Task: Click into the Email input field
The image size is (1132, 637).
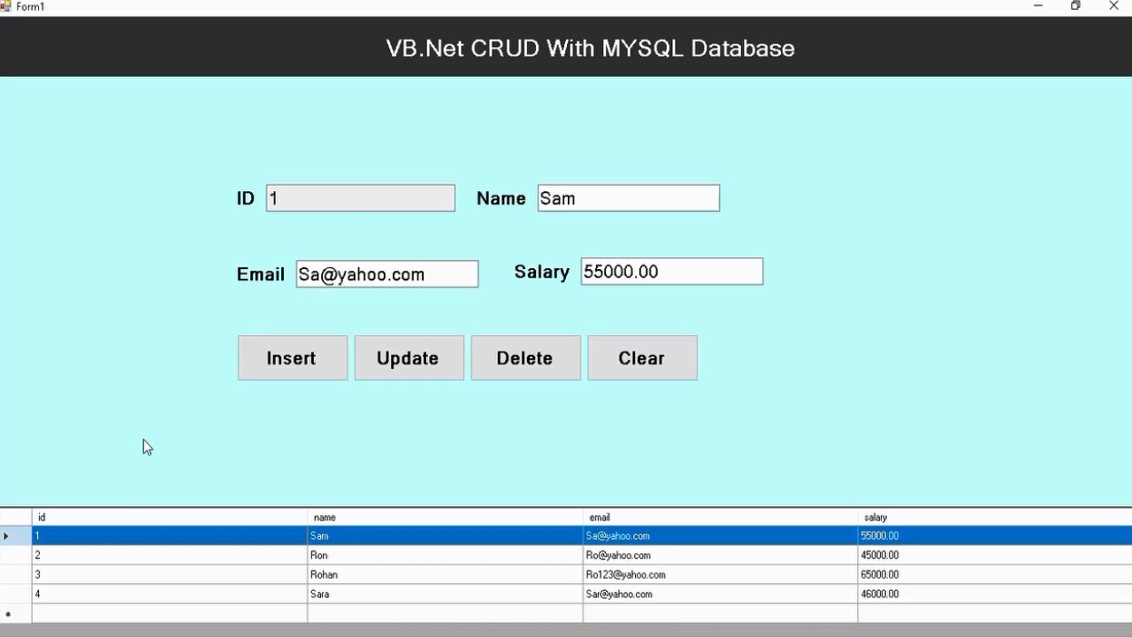Action: (x=387, y=274)
